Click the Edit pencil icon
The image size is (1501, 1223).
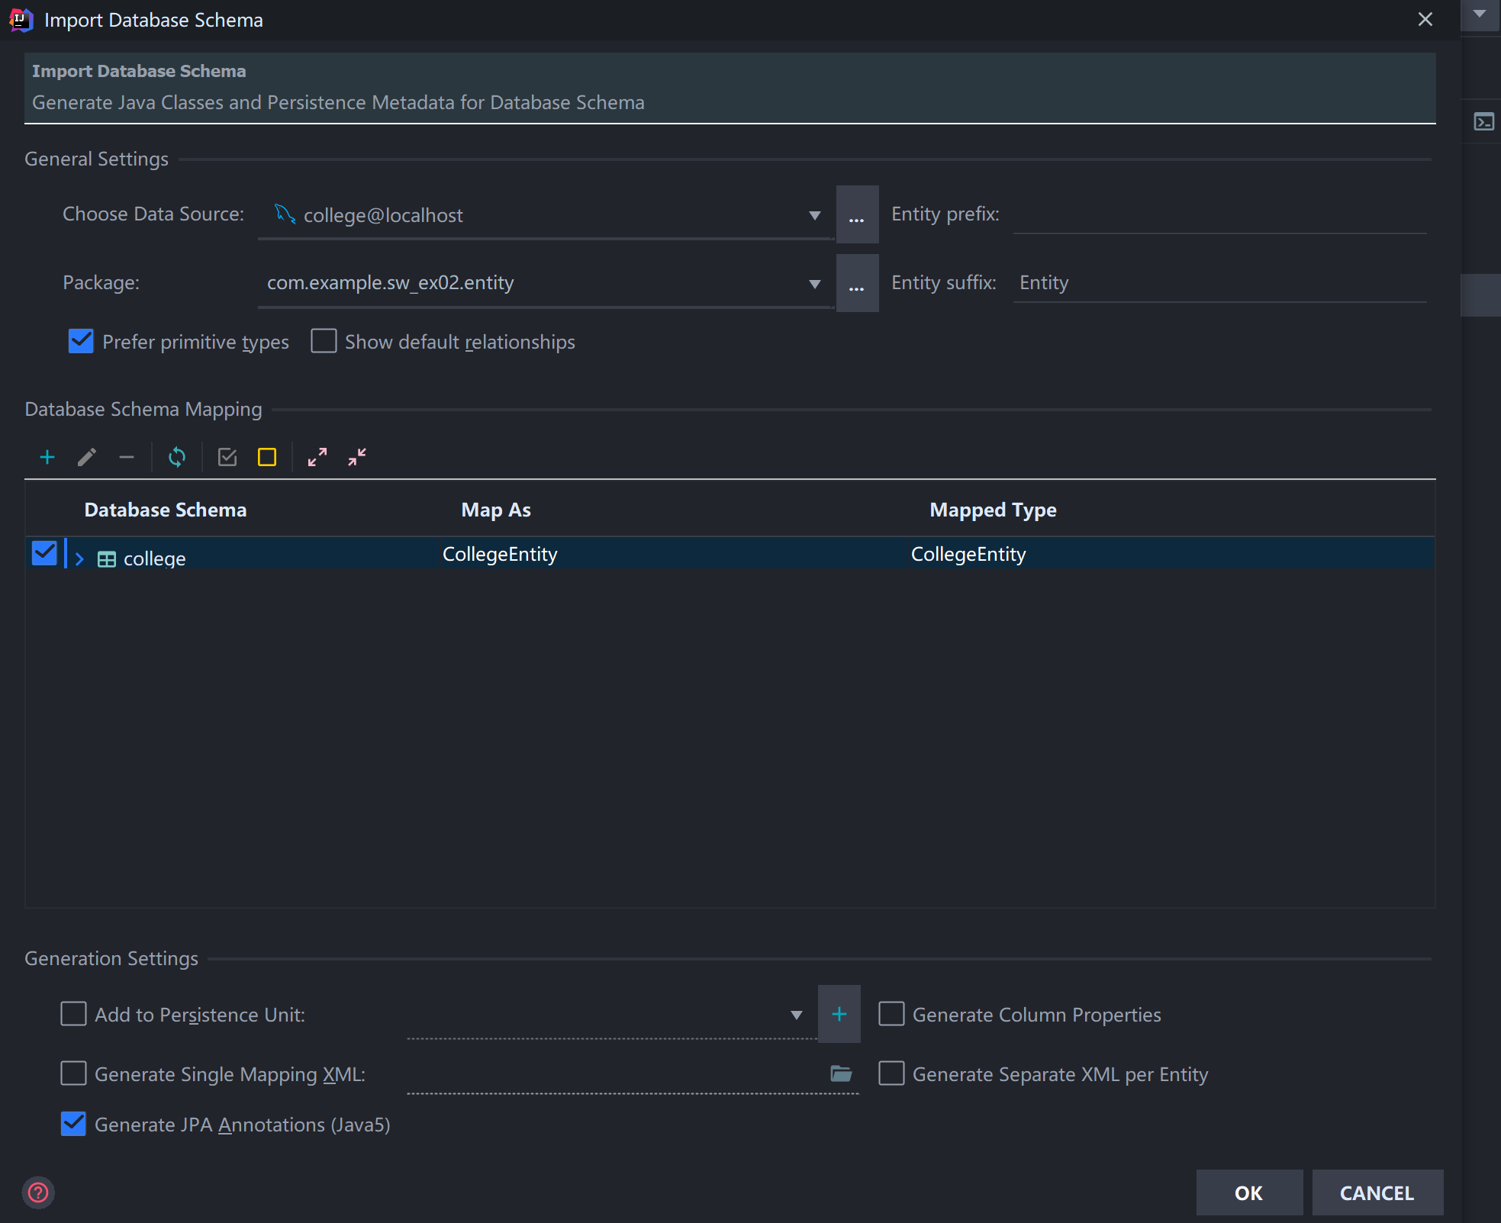click(87, 457)
